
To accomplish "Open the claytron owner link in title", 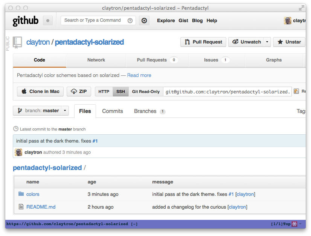I will point(38,42).
